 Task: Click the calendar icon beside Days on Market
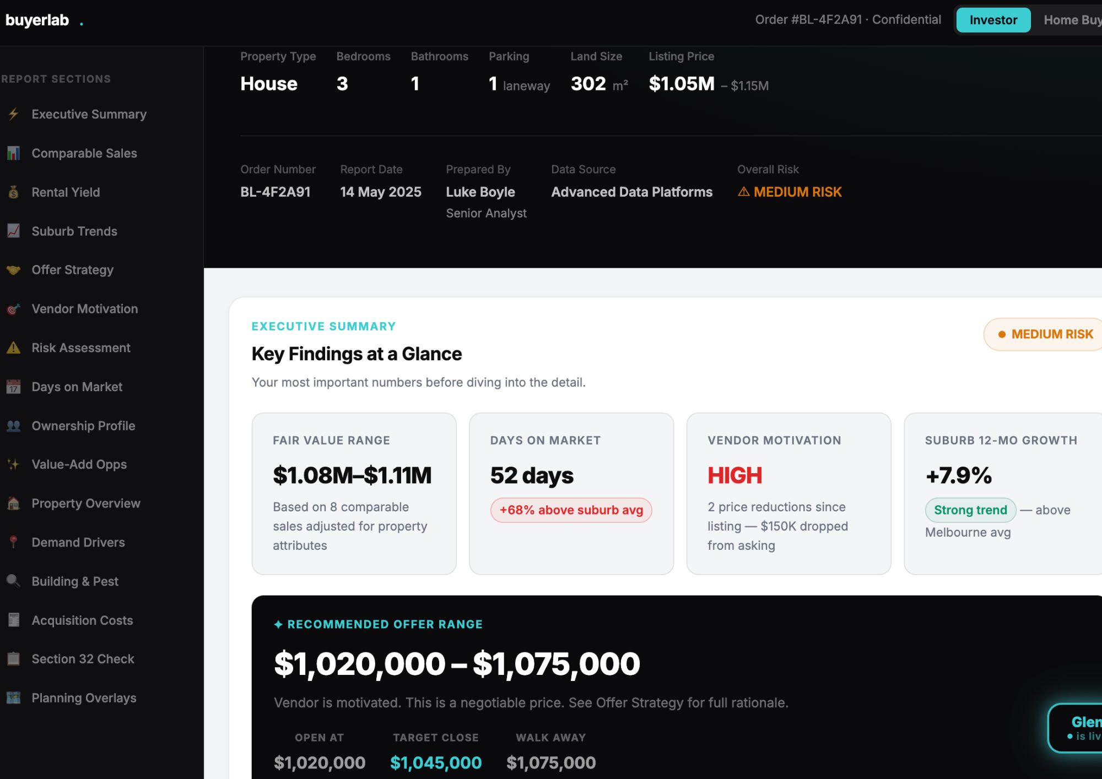[x=14, y=387]
